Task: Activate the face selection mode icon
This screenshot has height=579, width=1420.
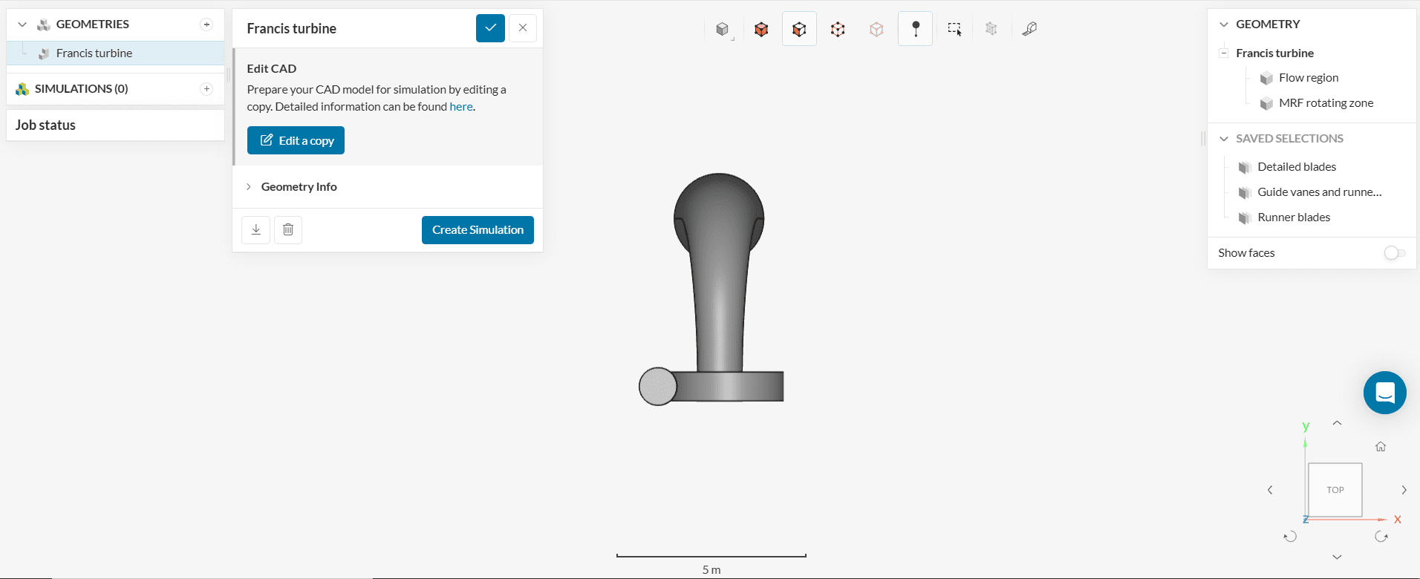Action: 799,29
